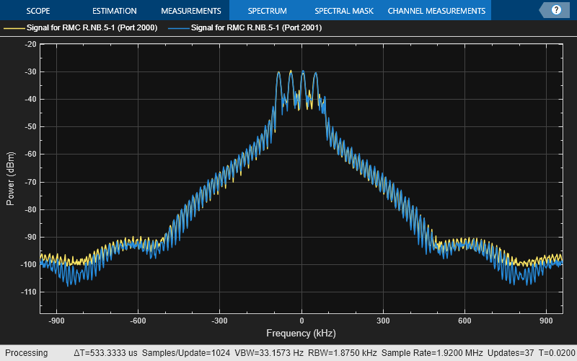Click the Power (dBm) axis label
577x361 pixels.
[10, 178]
